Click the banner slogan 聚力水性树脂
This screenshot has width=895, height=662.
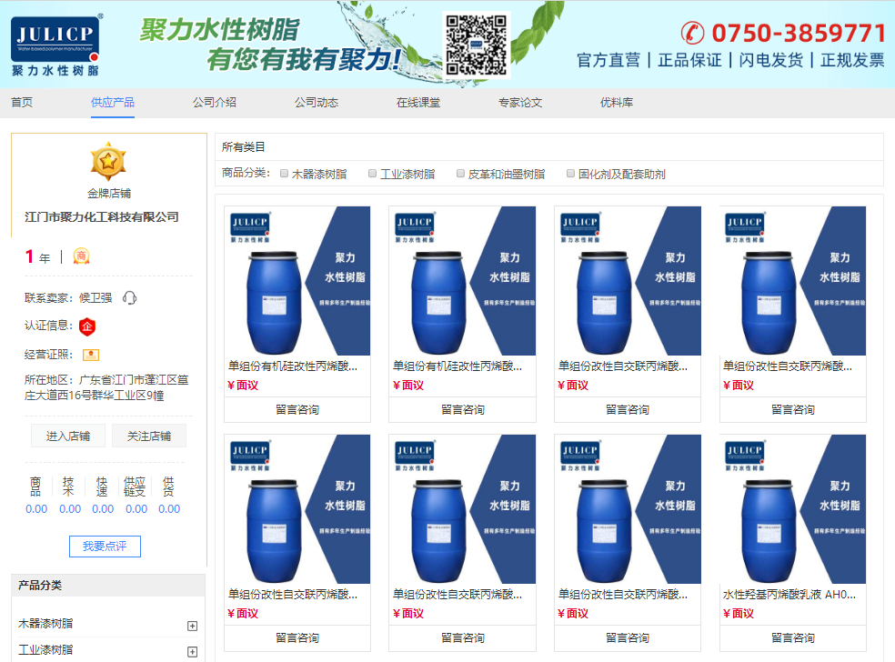pos(220,30)
